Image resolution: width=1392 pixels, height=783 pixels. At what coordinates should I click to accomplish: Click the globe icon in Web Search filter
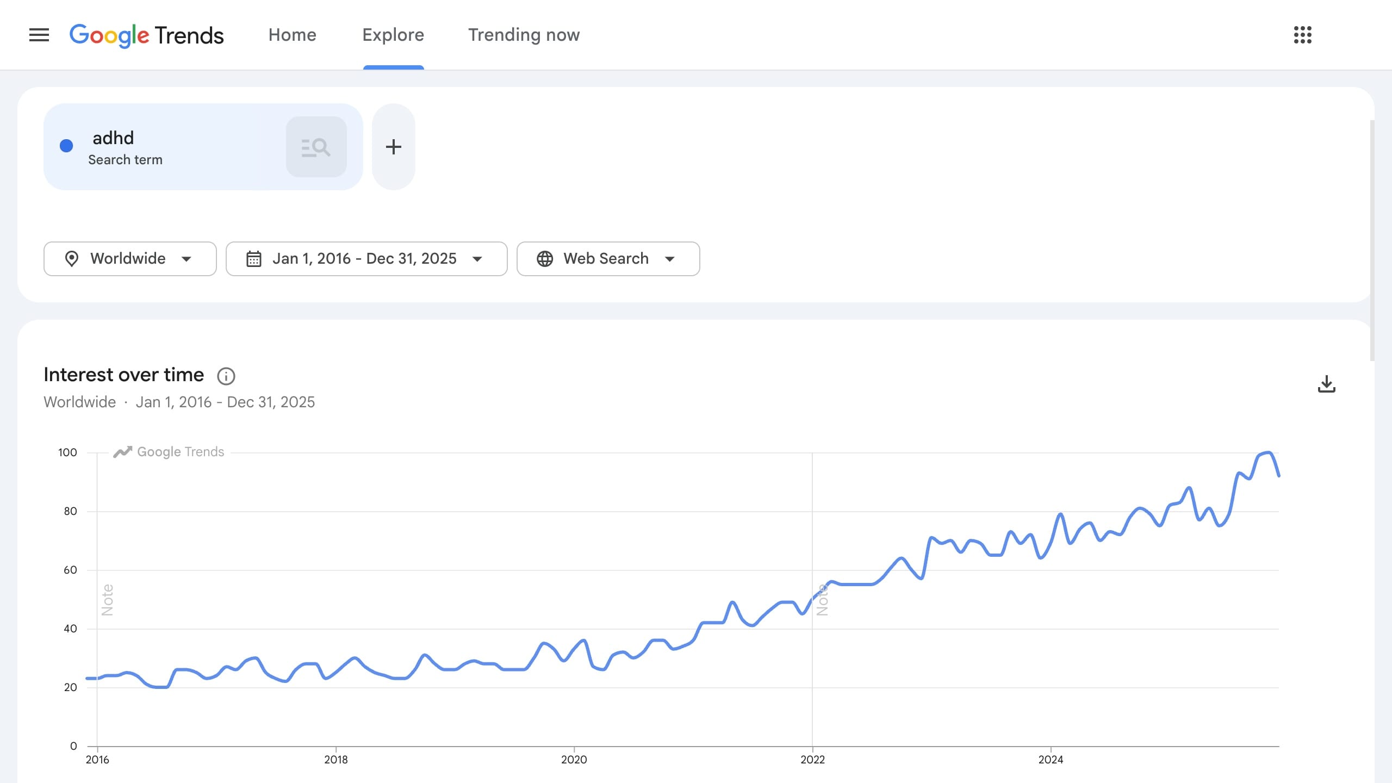click(x=545, y=259)
